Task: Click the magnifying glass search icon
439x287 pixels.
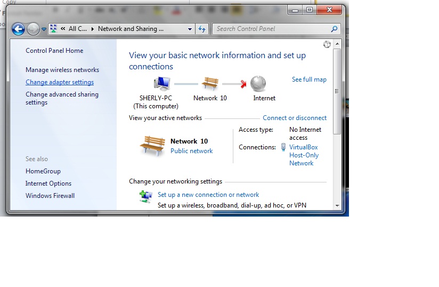Action: (334, 29)
